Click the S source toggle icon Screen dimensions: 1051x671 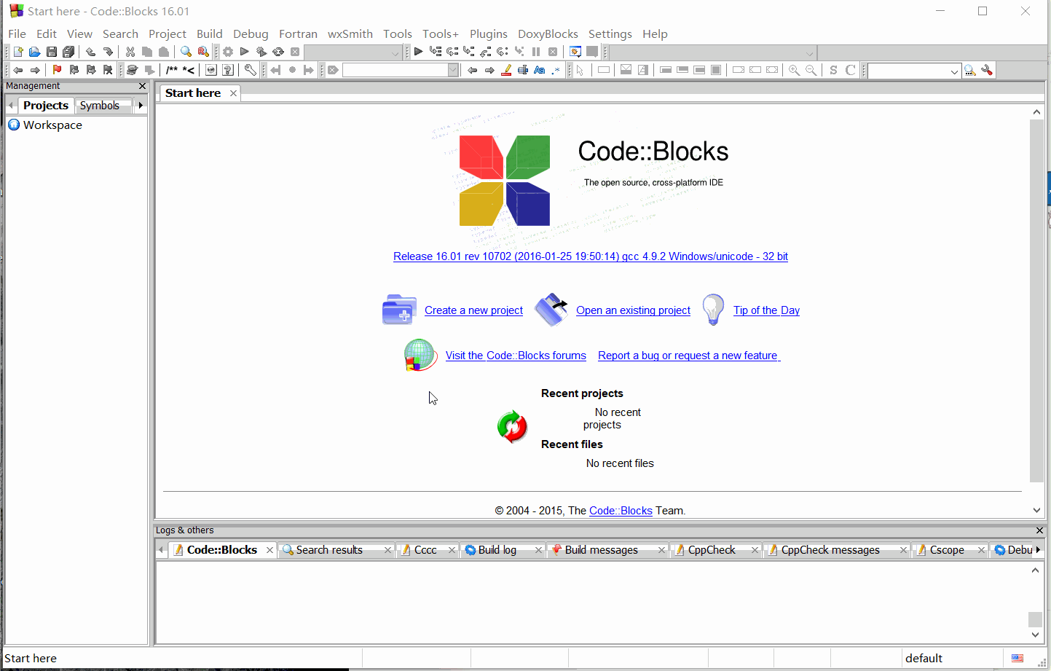[x=833, y=70]
